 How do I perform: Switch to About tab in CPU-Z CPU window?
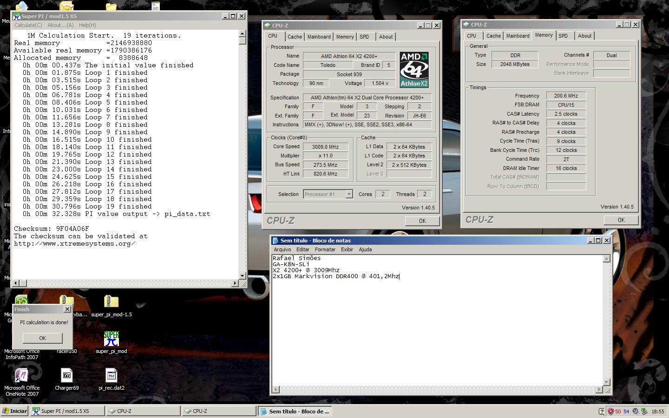click(x=386, y=37)
